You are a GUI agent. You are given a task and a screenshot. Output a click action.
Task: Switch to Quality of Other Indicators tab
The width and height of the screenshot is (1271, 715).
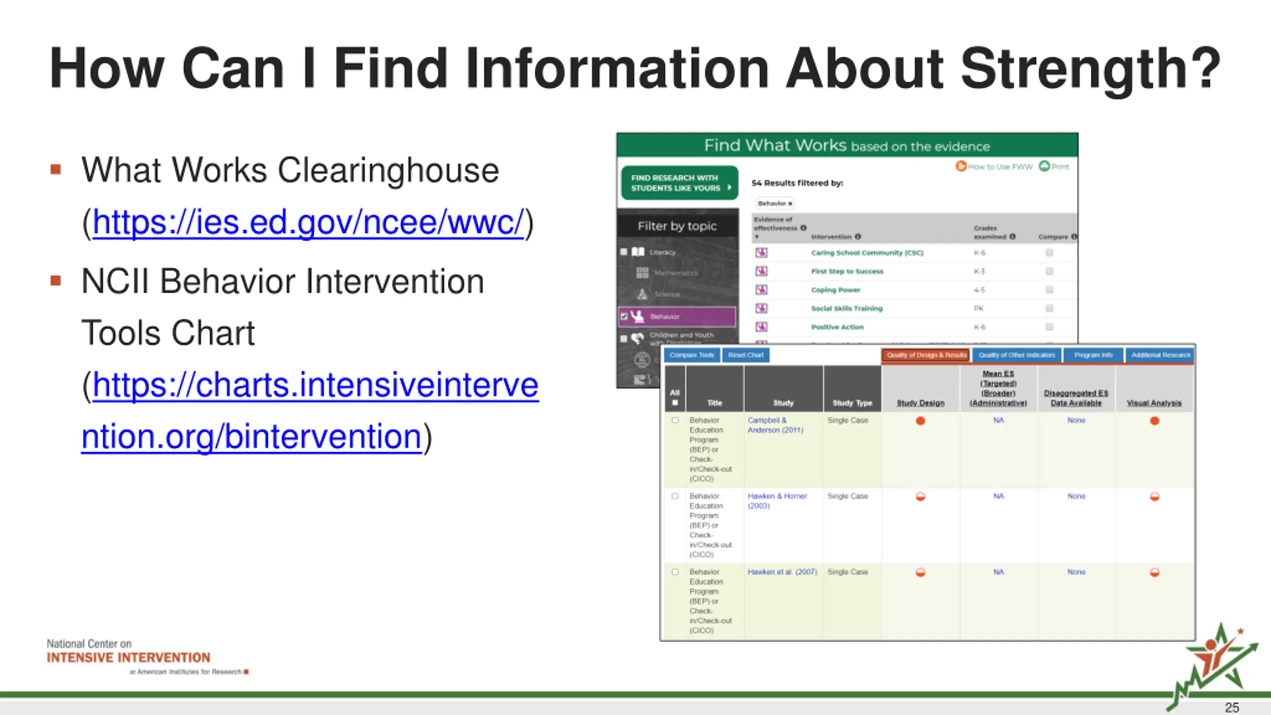pyautogui.click(x=1017, y=355)
